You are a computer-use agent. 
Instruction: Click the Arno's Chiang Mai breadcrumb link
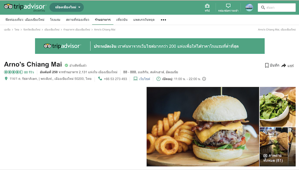pos(105,30)
